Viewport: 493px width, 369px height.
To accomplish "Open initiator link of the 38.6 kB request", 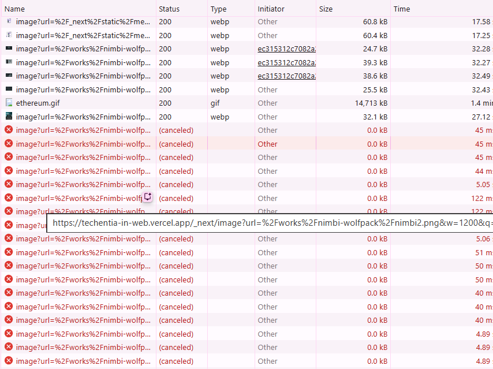I will [286, 76].
